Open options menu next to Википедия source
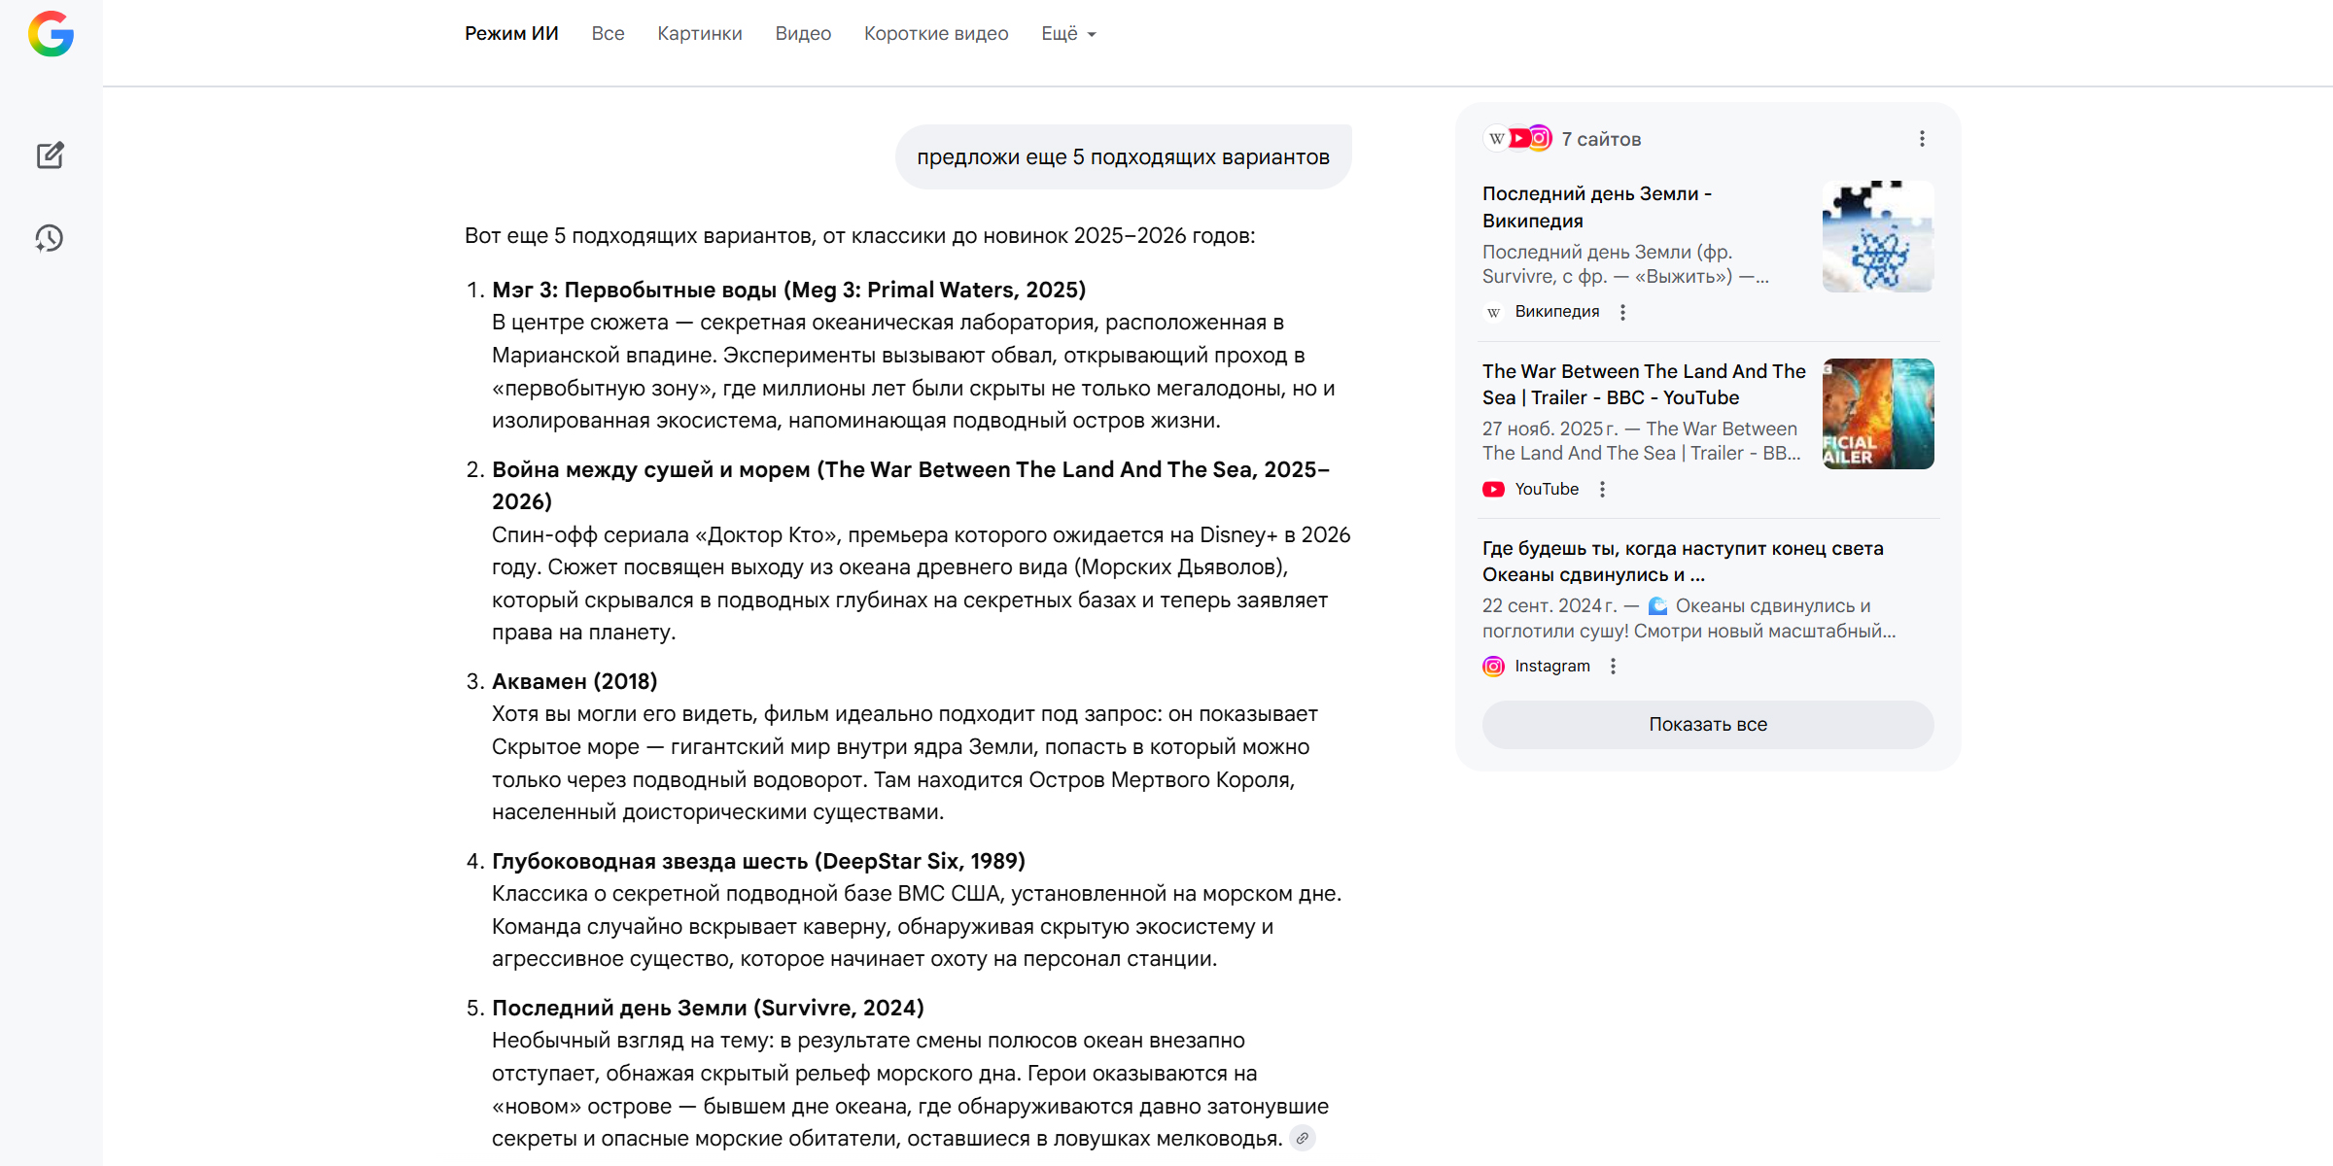 click(1623, 312)
